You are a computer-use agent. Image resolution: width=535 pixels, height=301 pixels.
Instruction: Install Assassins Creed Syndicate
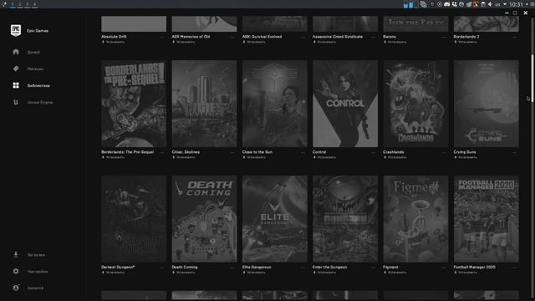(x=324, y=42)
